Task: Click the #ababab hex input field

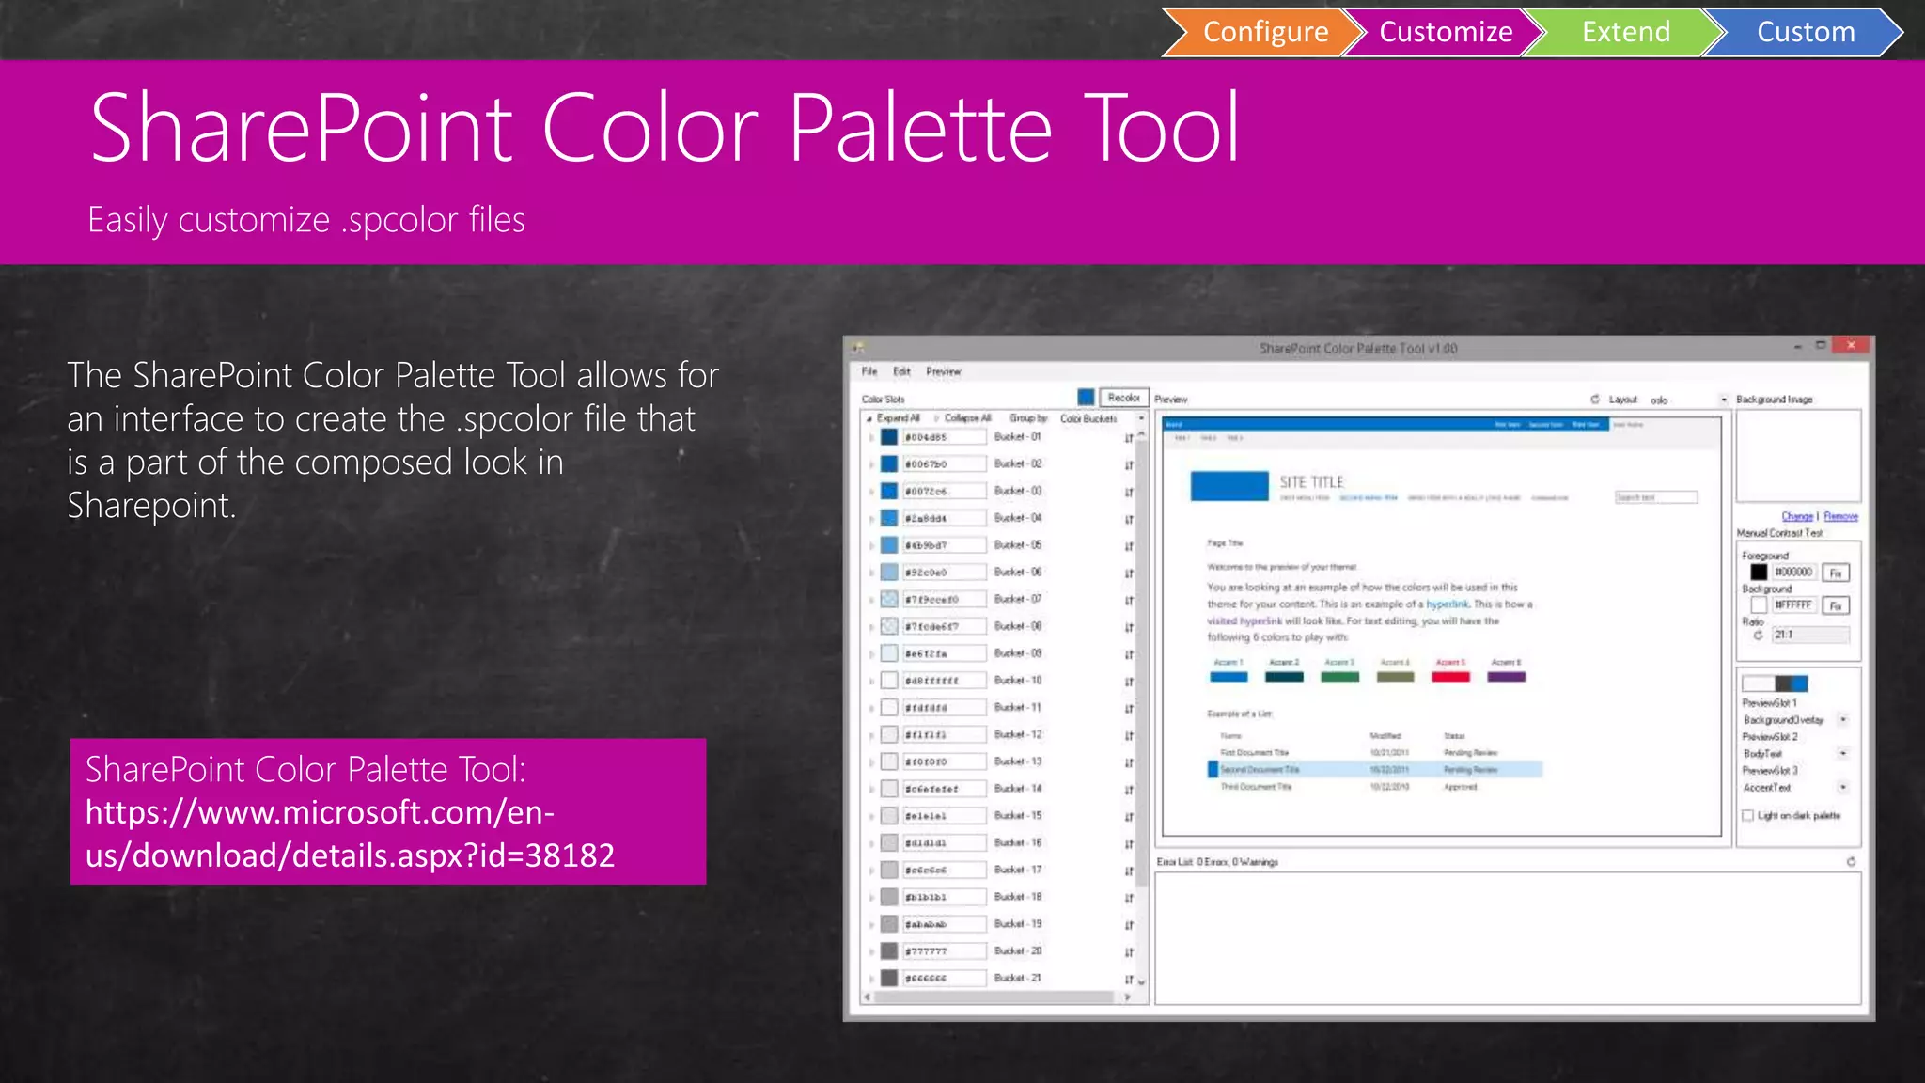Action: 944,925
